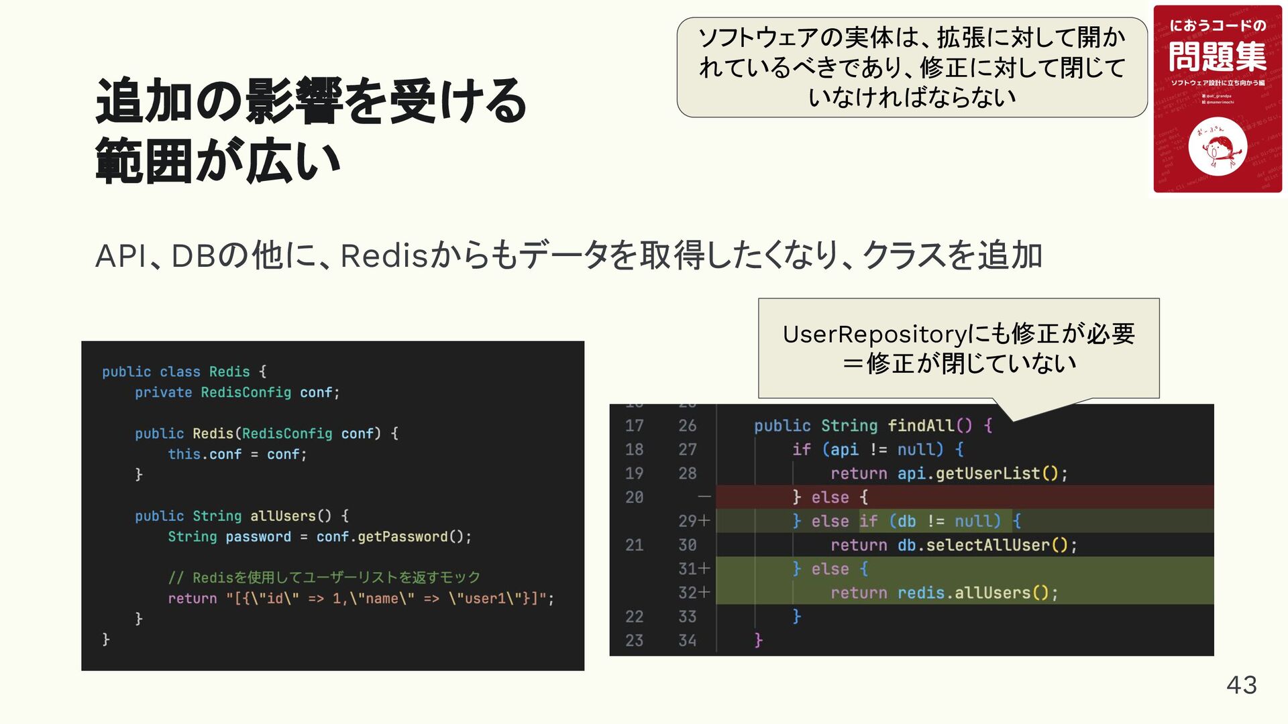Click the subtitle about Redis data retrieval

(568, 255)
